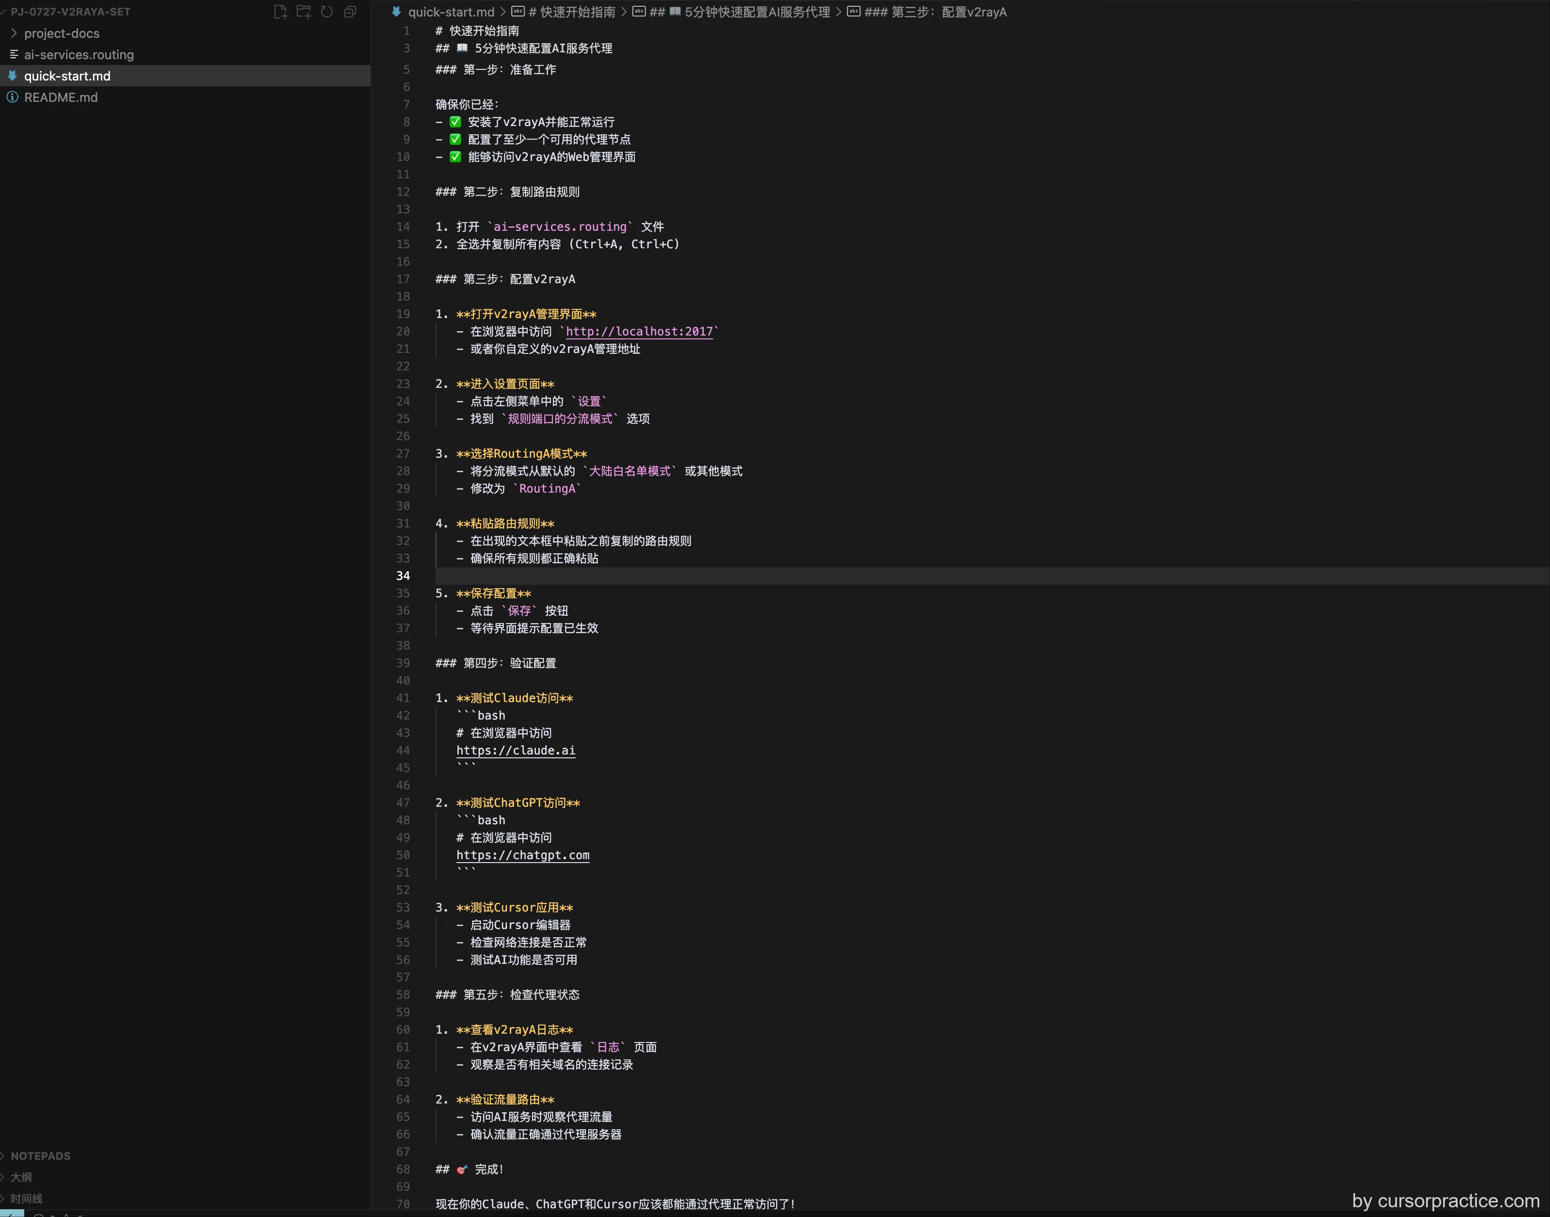The image size is (1550, 1217).
Task: Click the New File icon in explorer header
Action: coord(280,12)
